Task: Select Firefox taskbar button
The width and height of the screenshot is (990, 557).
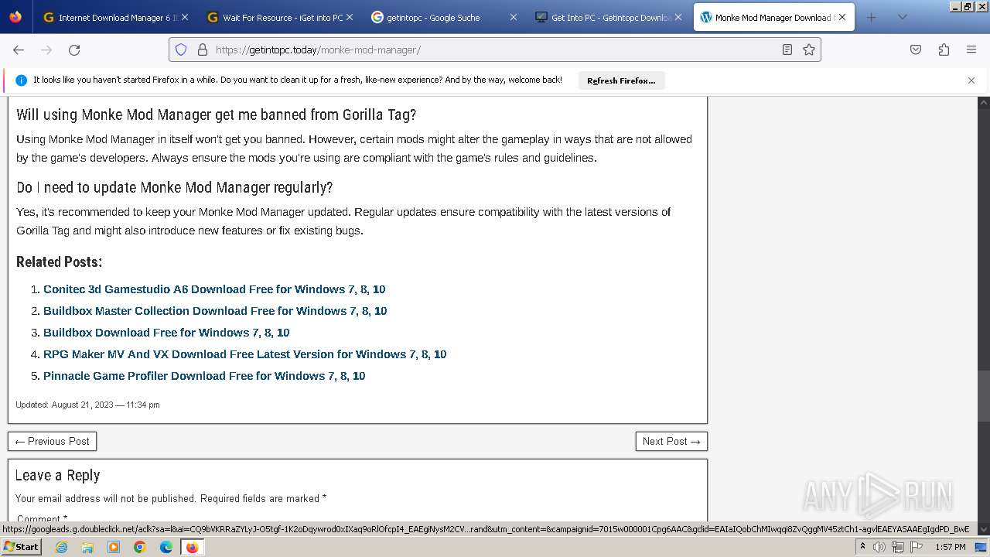Action: click(x=192, y=547)
